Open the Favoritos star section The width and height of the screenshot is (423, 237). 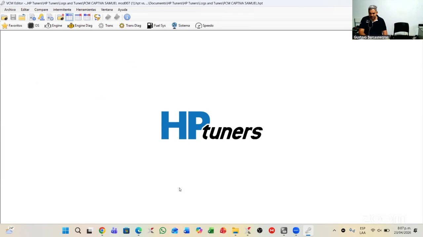pos(12,25)
